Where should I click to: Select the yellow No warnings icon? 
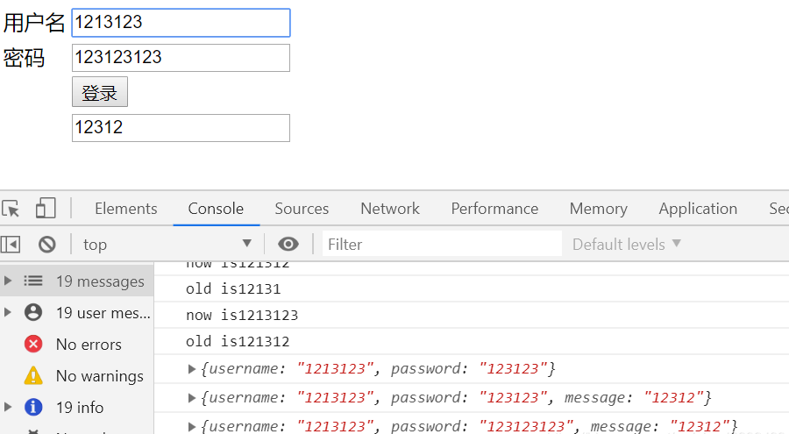point(33,375)
